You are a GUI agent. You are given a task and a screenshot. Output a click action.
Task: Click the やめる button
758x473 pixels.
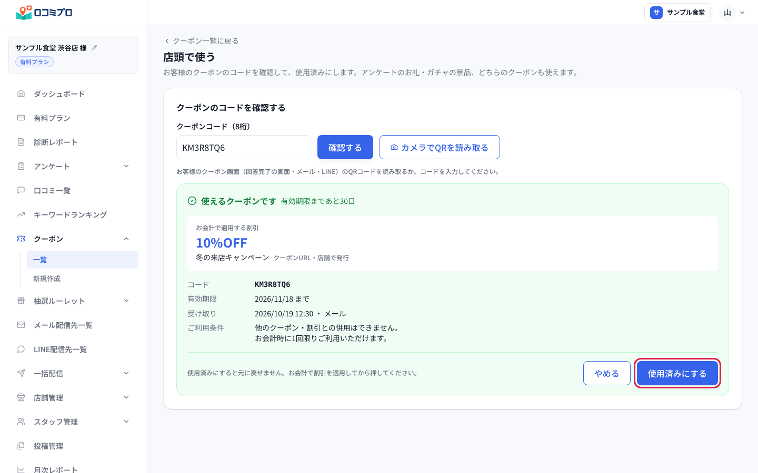pyautogui.click(x=607, y=373)
